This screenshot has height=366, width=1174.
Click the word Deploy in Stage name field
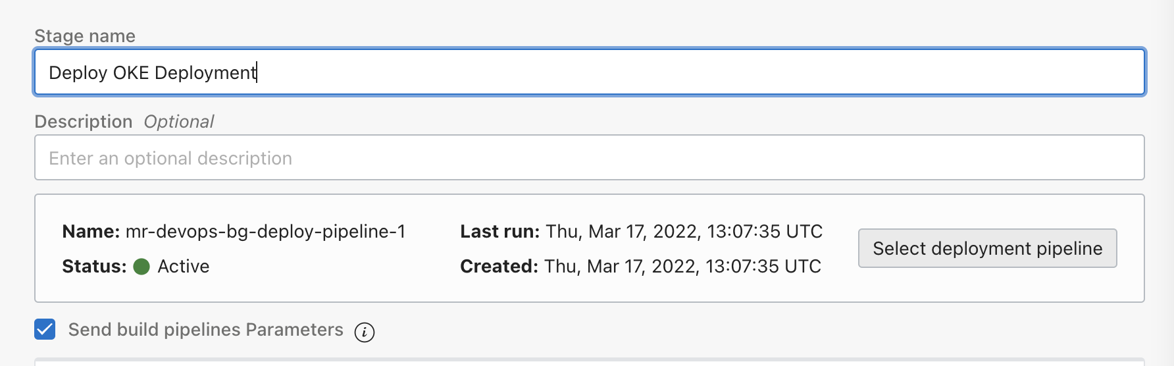point(78,72)
